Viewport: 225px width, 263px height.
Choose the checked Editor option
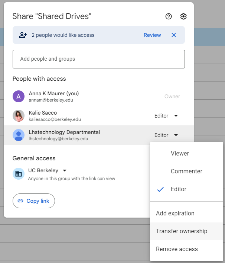178,189
